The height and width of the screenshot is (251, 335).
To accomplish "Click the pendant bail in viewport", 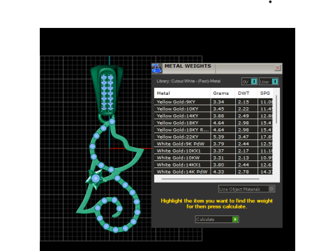I will click(107, 90).
